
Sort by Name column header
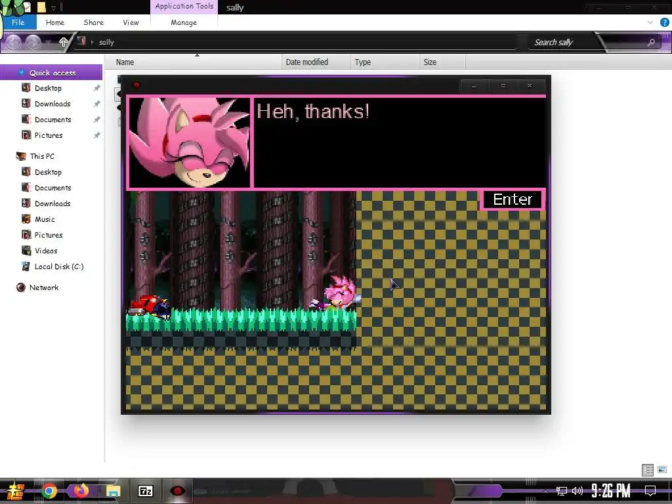tap(194, 62)
